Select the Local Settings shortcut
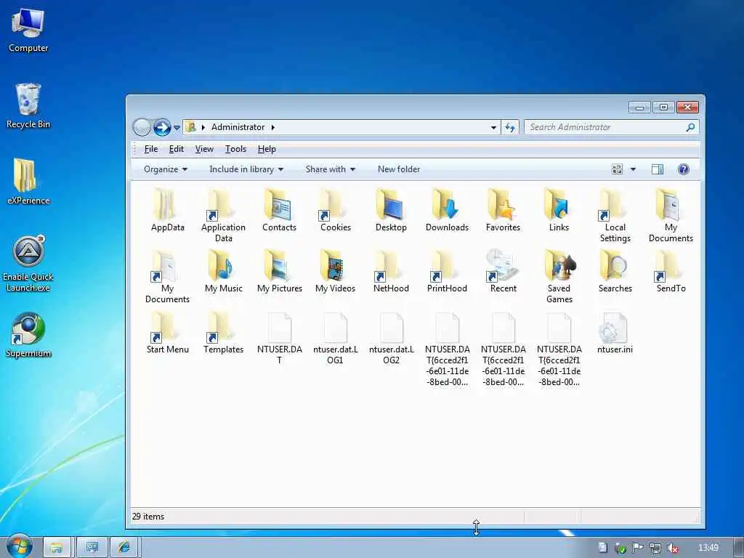Image resolution: width=744 pixels, height=558 pixels. [x=615, y=215]
